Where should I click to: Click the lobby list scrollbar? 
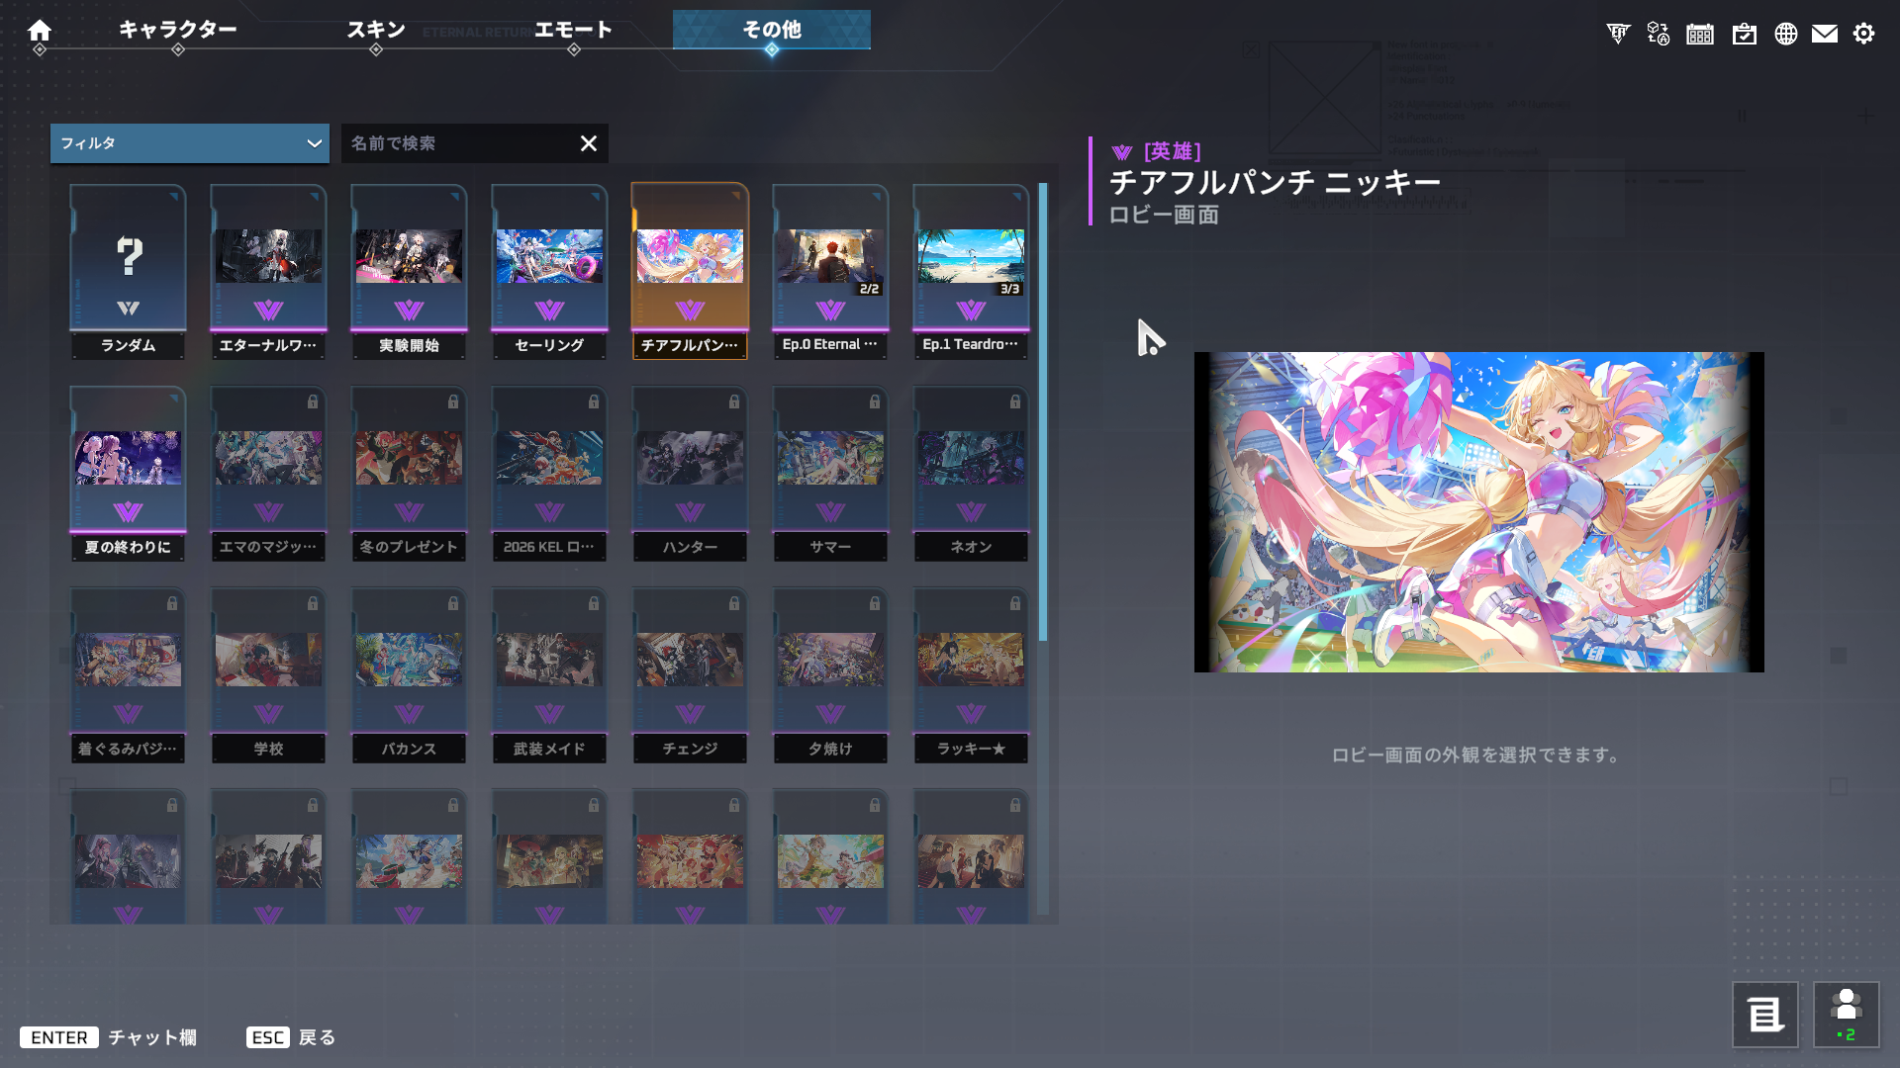pos(1043,411)
